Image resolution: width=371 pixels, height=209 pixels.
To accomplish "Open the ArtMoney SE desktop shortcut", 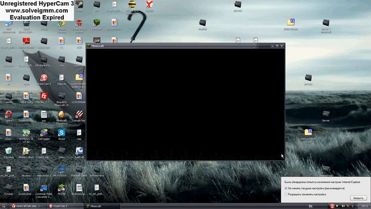I will tap(26, 133).
